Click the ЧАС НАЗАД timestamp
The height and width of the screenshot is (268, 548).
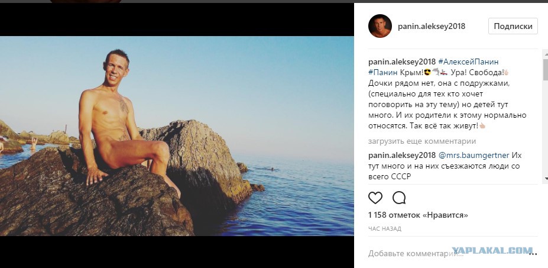tap(384, 228)
